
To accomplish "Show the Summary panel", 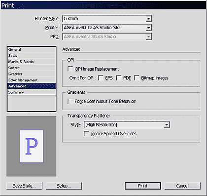I will pos(32,92).
